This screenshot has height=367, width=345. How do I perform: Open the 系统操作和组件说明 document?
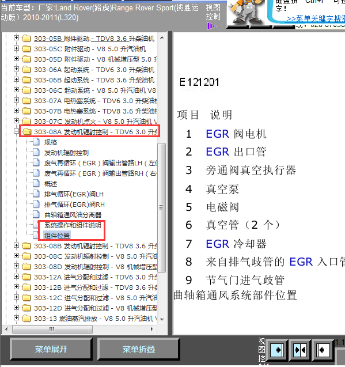coord(73,225)
